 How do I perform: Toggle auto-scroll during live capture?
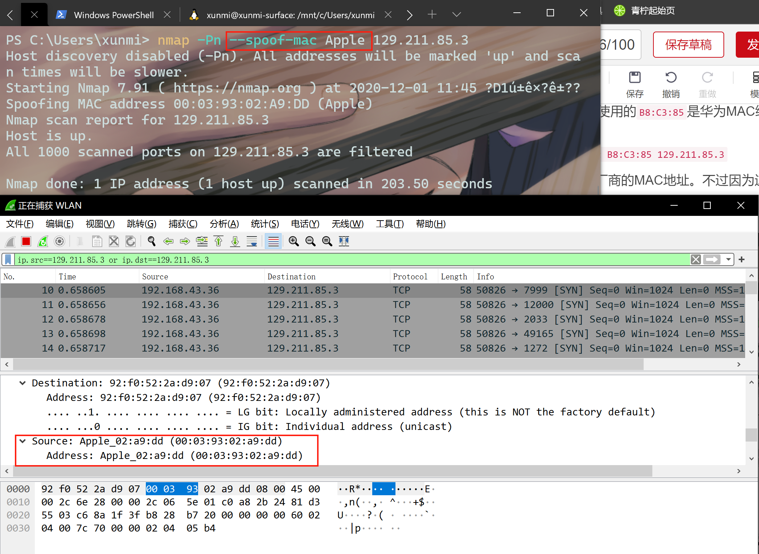coord(252,241)
